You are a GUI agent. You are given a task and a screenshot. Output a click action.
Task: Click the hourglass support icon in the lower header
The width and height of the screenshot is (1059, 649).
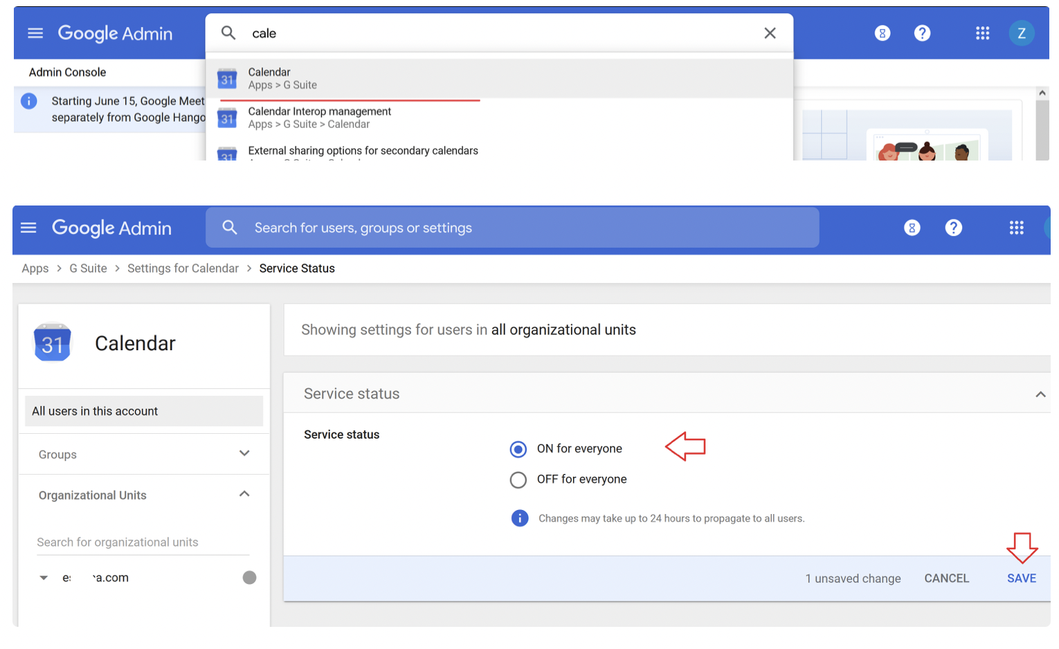pyautogui.click(x=912, y=228)
